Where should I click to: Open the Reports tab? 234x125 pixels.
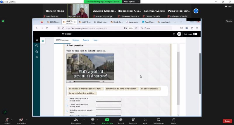tap(86, 40)
